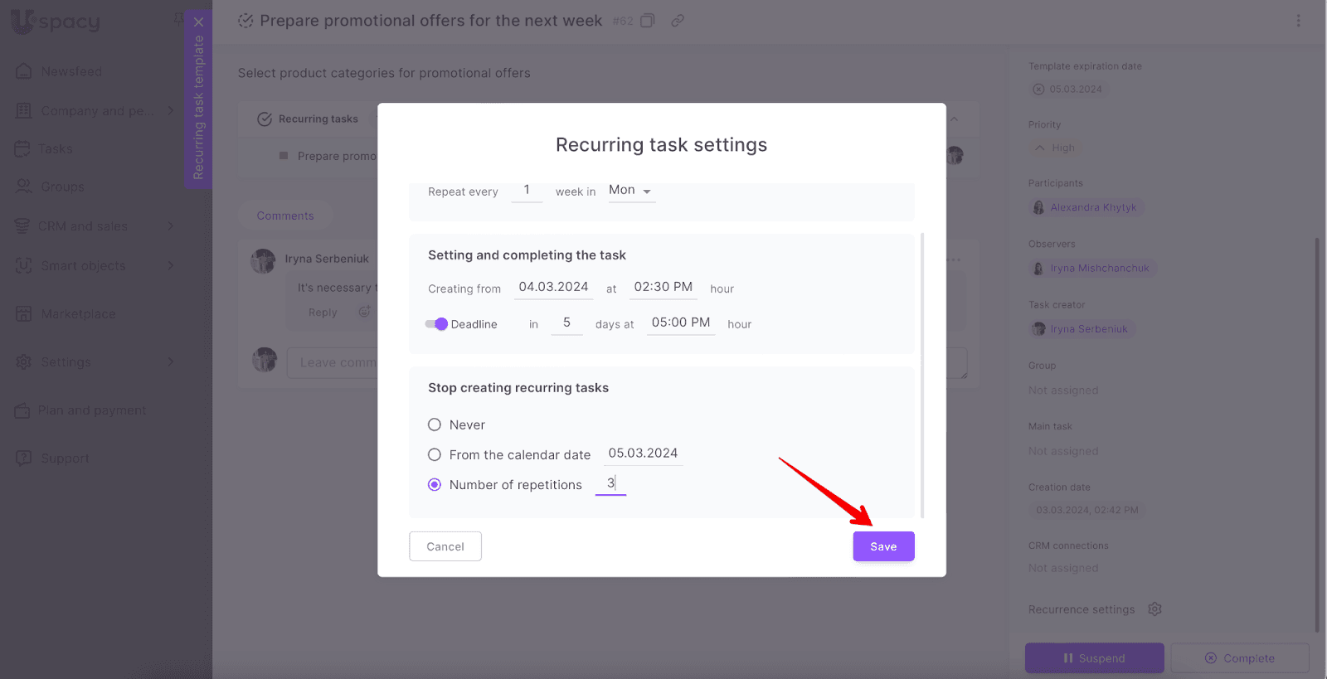Image resolution: width=1327 pixels, height=679 pixels.
Task: Click the link icon next to task number
Action: pos(678,21)
